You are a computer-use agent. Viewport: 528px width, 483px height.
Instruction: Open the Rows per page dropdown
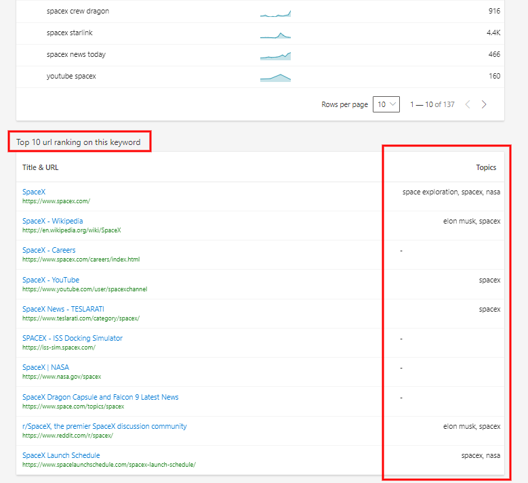386,104
